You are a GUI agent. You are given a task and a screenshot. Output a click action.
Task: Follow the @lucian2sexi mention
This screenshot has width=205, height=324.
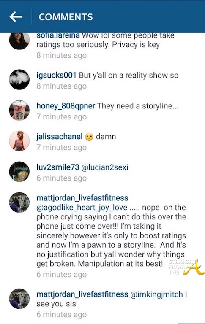[x=105, y=167]
